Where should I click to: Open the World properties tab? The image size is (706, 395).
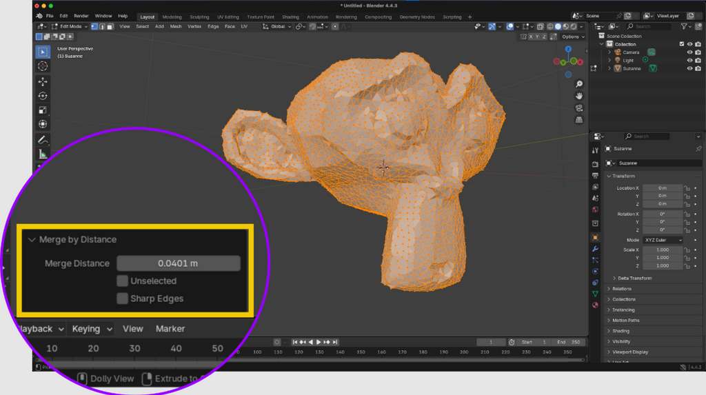pyautogui.click(x=595, y=210)
